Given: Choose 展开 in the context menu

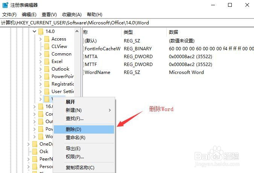Looking at the screenshot, I should coord(84,102).
